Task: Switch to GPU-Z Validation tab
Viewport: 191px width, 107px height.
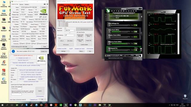Action: (27, 4)
